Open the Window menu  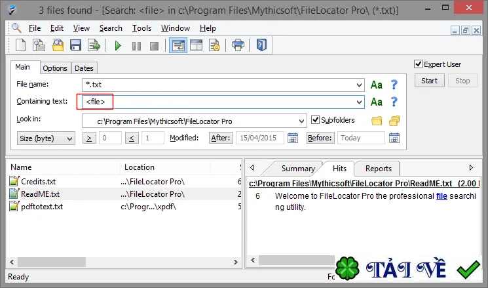[x=175, y=28]
